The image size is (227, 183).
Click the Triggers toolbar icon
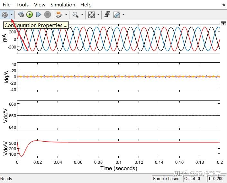click(x=107, y=14)
